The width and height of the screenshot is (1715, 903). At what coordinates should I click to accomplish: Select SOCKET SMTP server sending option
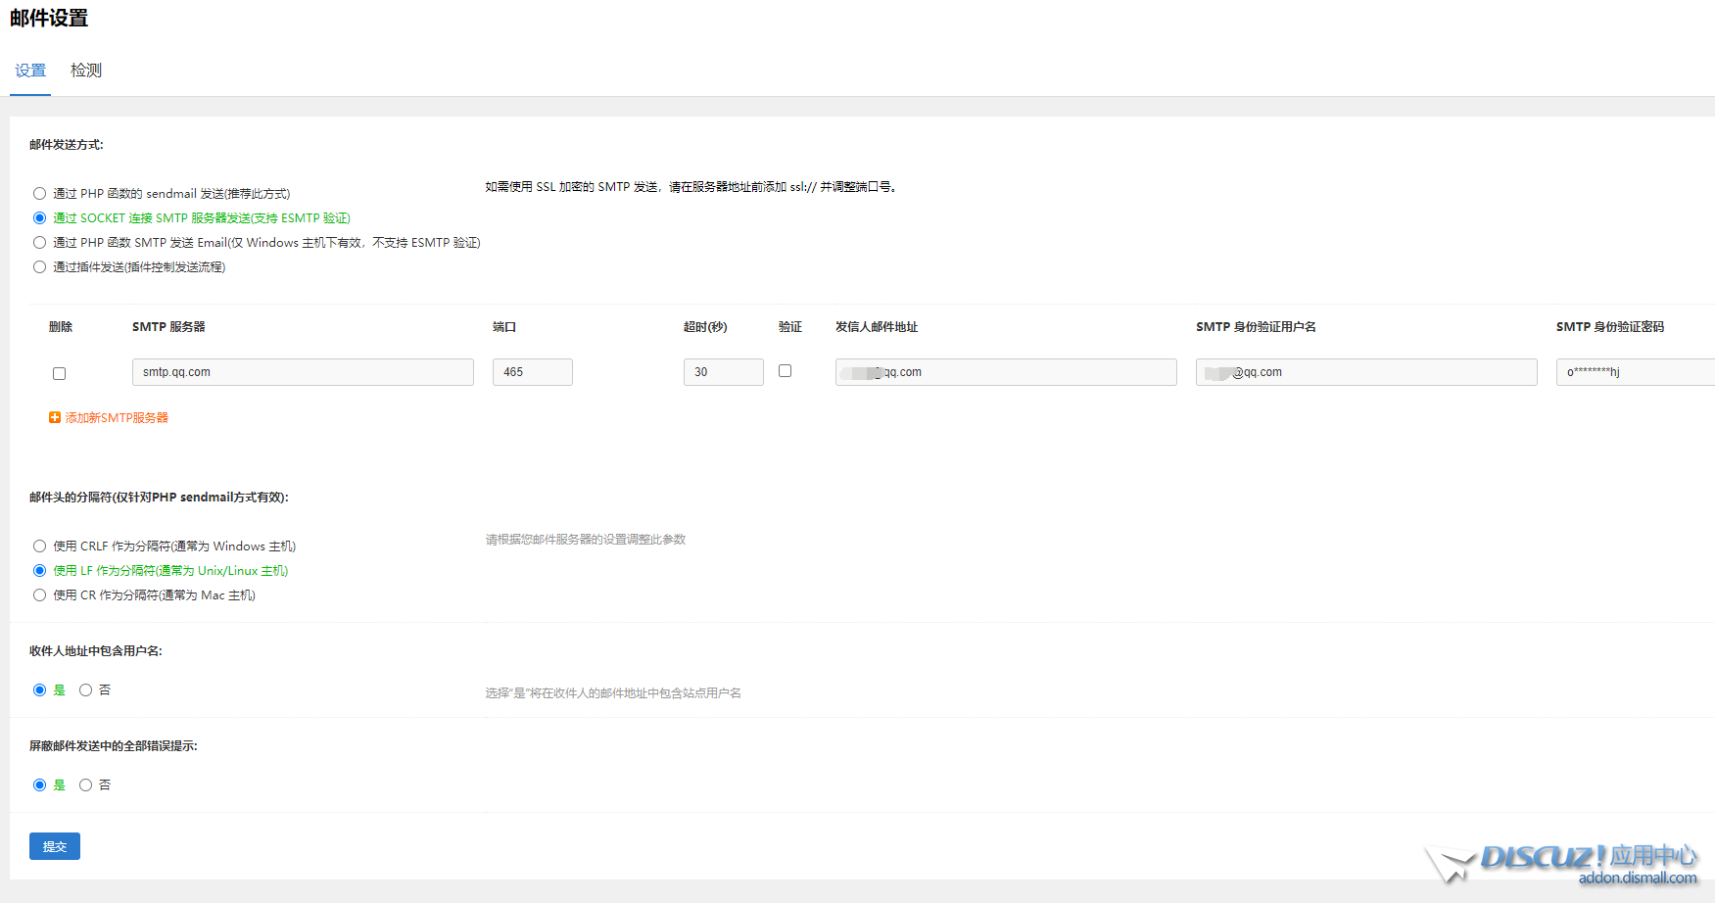(40, 218)
